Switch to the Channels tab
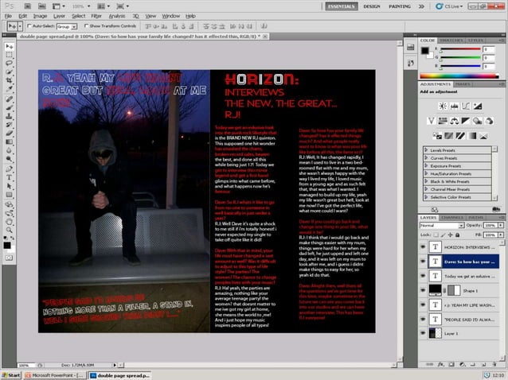The height and width of the screenshot is (380, 508). [452, 217]
